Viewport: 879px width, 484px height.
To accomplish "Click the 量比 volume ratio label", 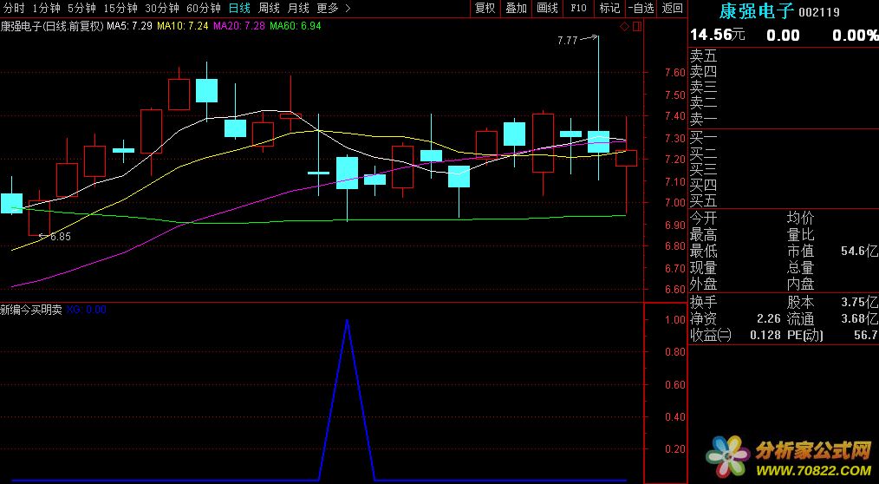I will pos(800,234).
